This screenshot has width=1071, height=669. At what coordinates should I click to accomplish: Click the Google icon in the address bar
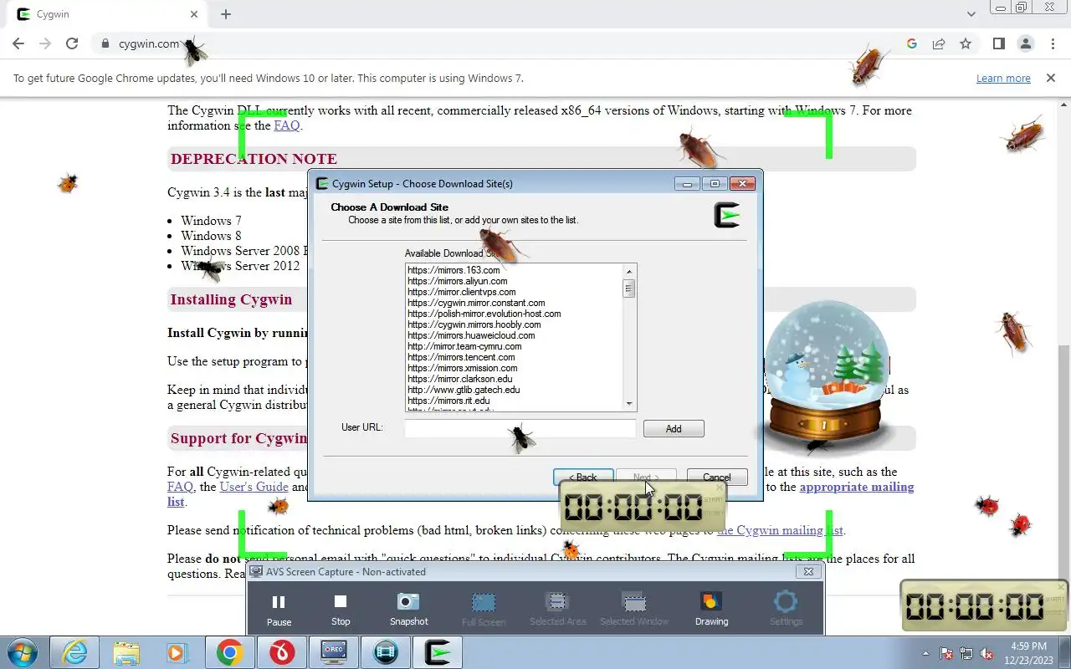coord(912,43)
